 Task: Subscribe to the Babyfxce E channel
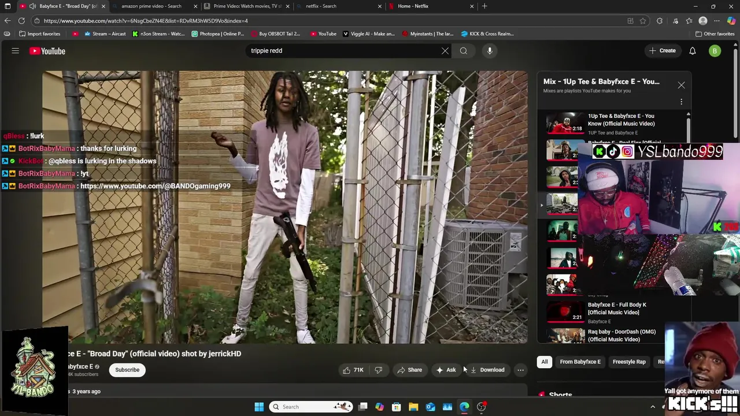click(127, 370)
